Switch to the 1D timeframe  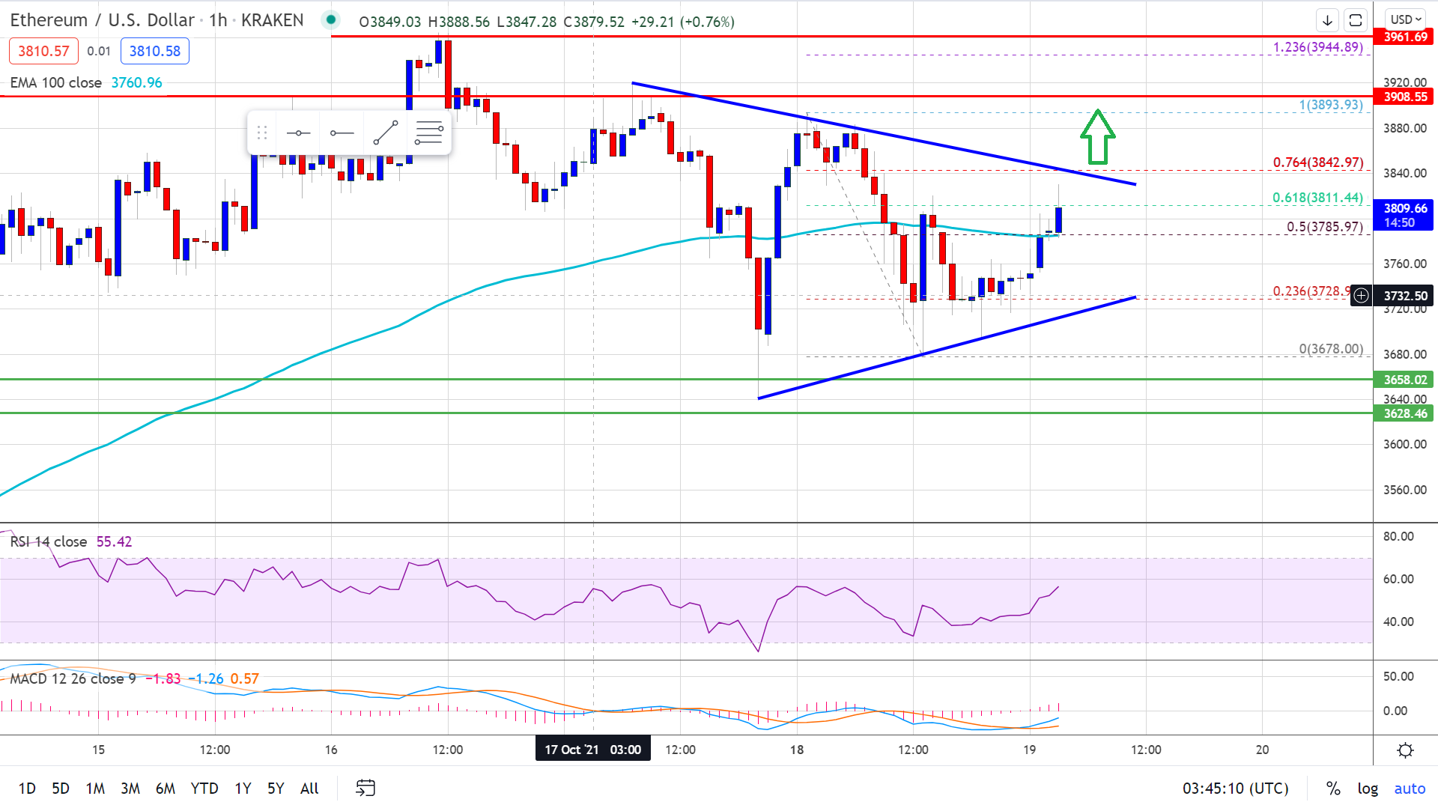(x=26, y=789)
